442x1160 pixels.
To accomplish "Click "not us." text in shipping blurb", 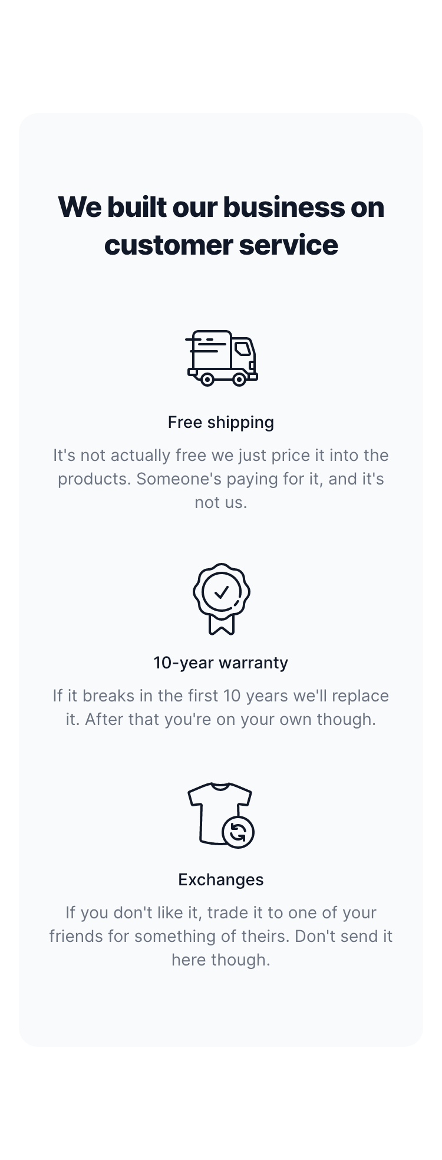I will click(x=221, y=503).
